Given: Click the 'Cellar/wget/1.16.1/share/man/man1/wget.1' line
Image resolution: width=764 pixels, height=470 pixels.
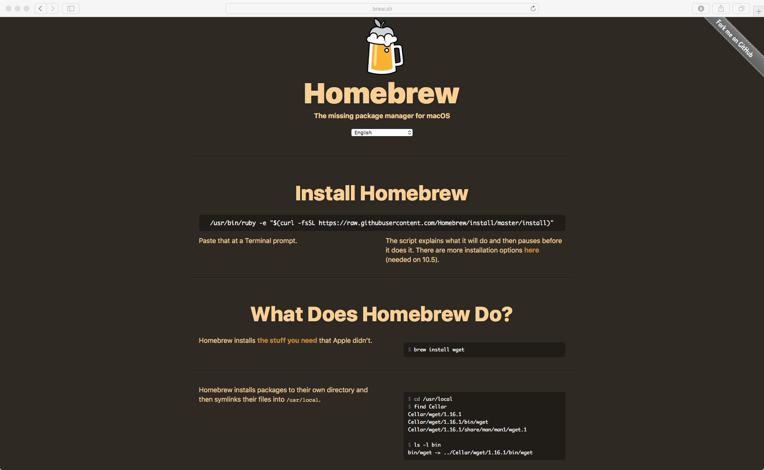Looking at the screenshot, I should tap(467, 430).
